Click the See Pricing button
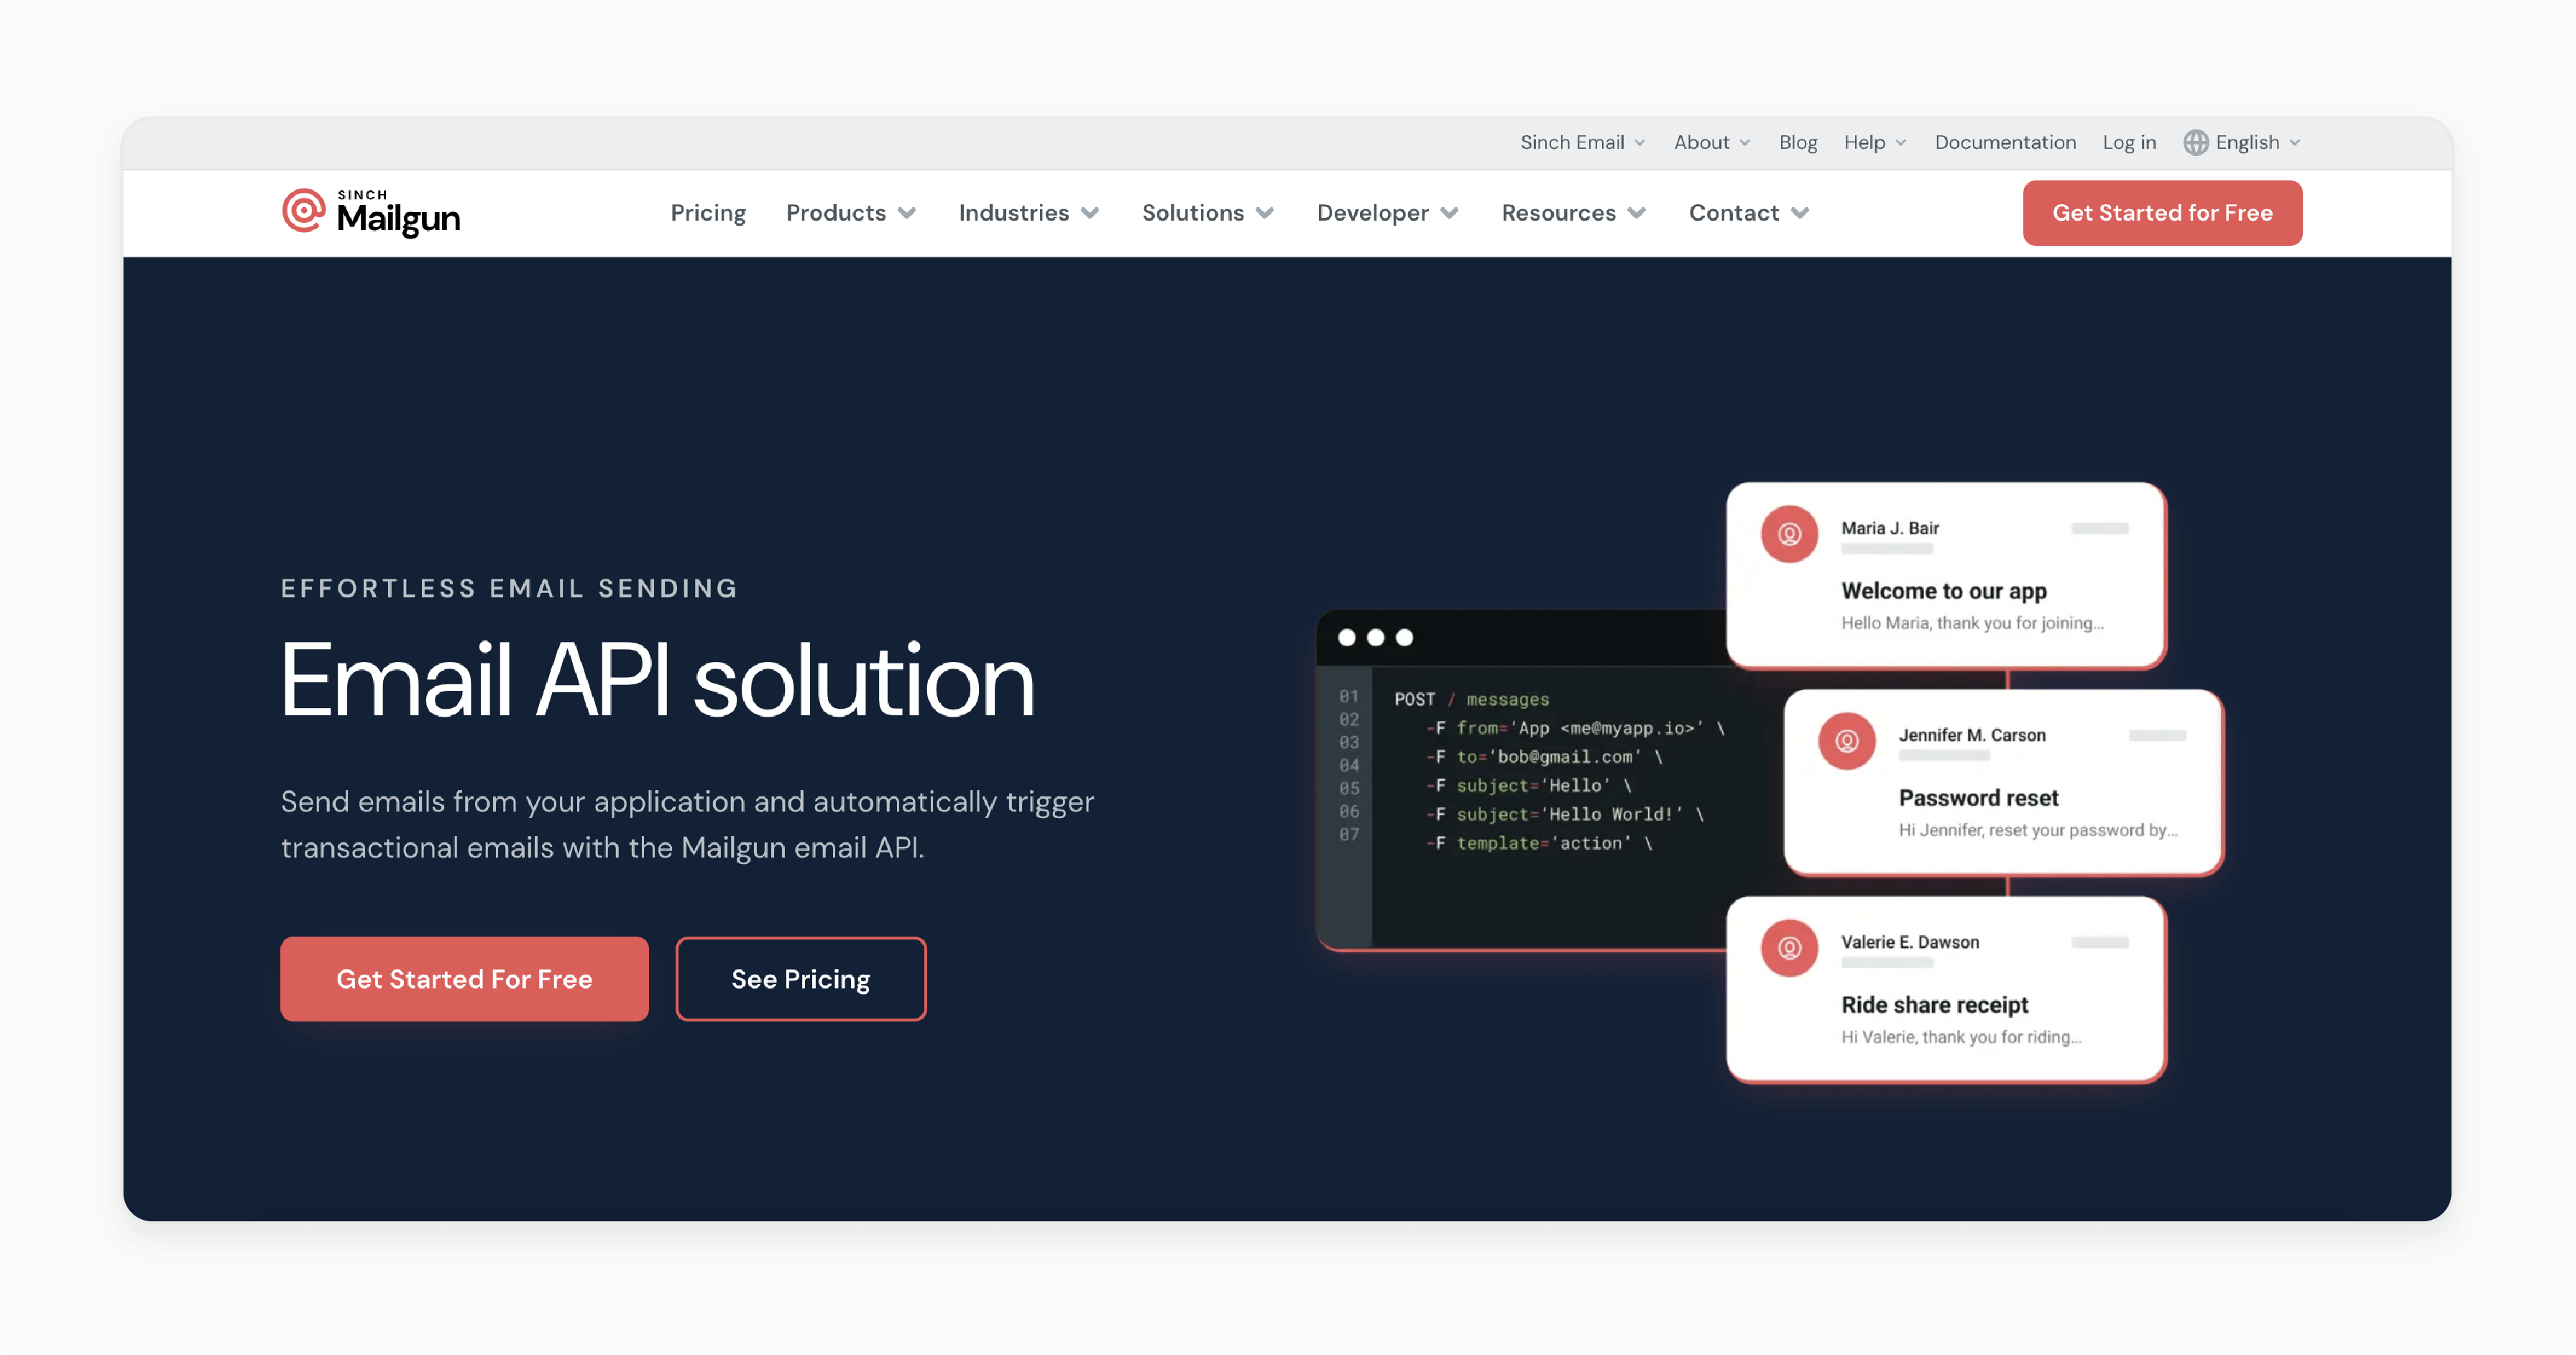Screen dimensions: 2576x1355 click(801, 978)
